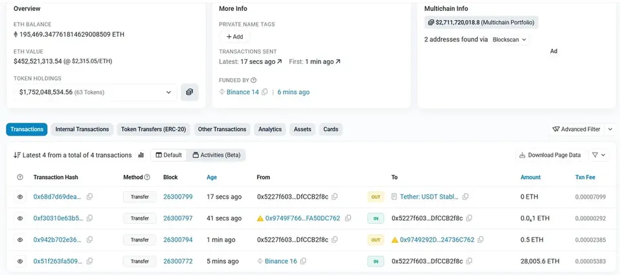Open token holdings wallet icon button
Image resolution: width=620 pixels, height=275 pixels.
click(190, 92)
